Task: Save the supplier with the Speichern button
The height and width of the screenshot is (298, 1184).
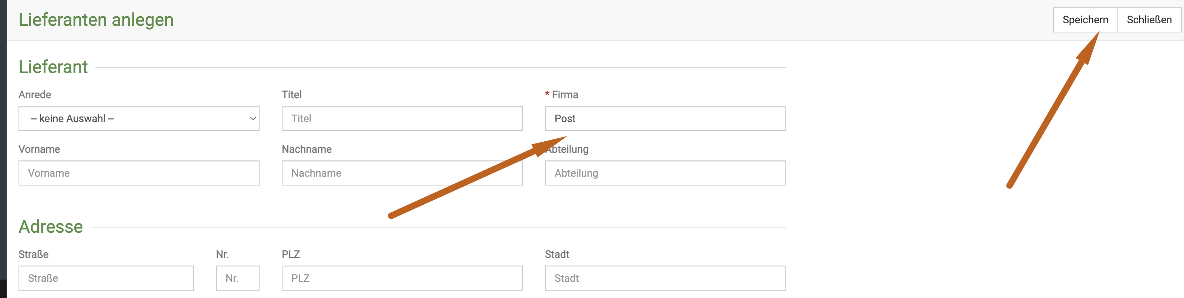Action: 1085,20
